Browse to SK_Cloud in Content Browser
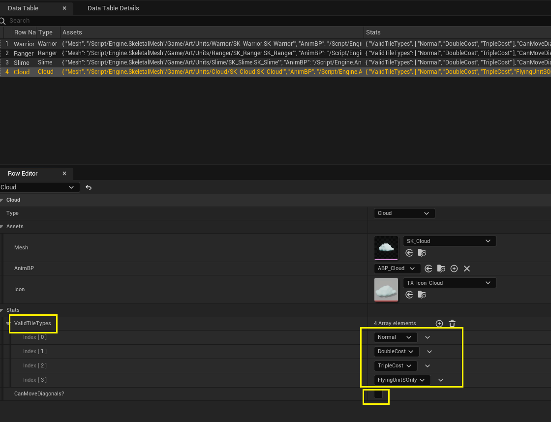This screenshot has height=422, width=551. click(x=422, y=253)
